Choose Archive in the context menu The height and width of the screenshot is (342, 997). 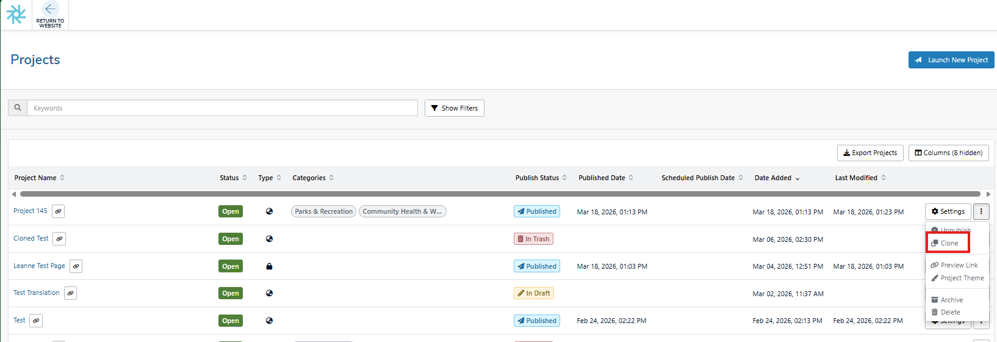[x=951, y=300]
